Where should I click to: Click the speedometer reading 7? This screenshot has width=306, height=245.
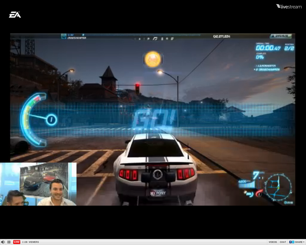(256, 176)
